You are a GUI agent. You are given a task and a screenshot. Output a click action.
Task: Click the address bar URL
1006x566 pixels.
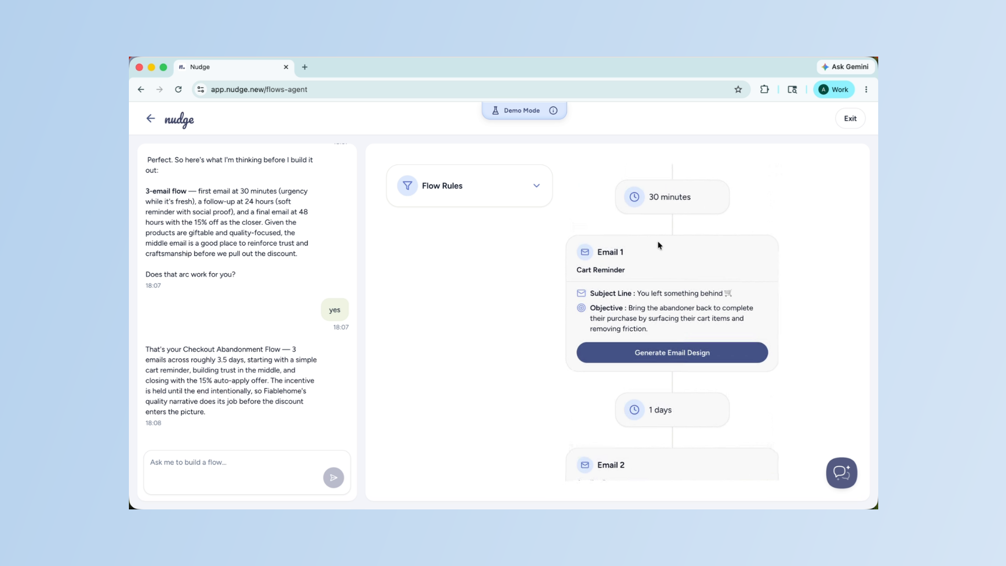259,90
